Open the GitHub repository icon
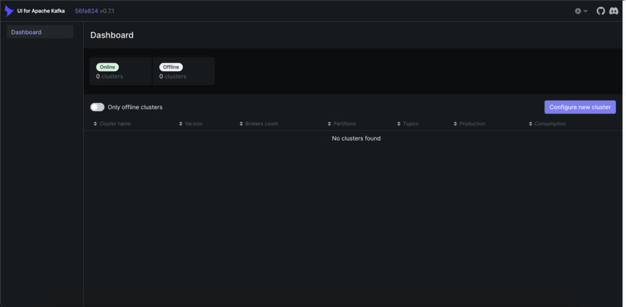The width and height of the screenshot is (626, 307). 600,11
